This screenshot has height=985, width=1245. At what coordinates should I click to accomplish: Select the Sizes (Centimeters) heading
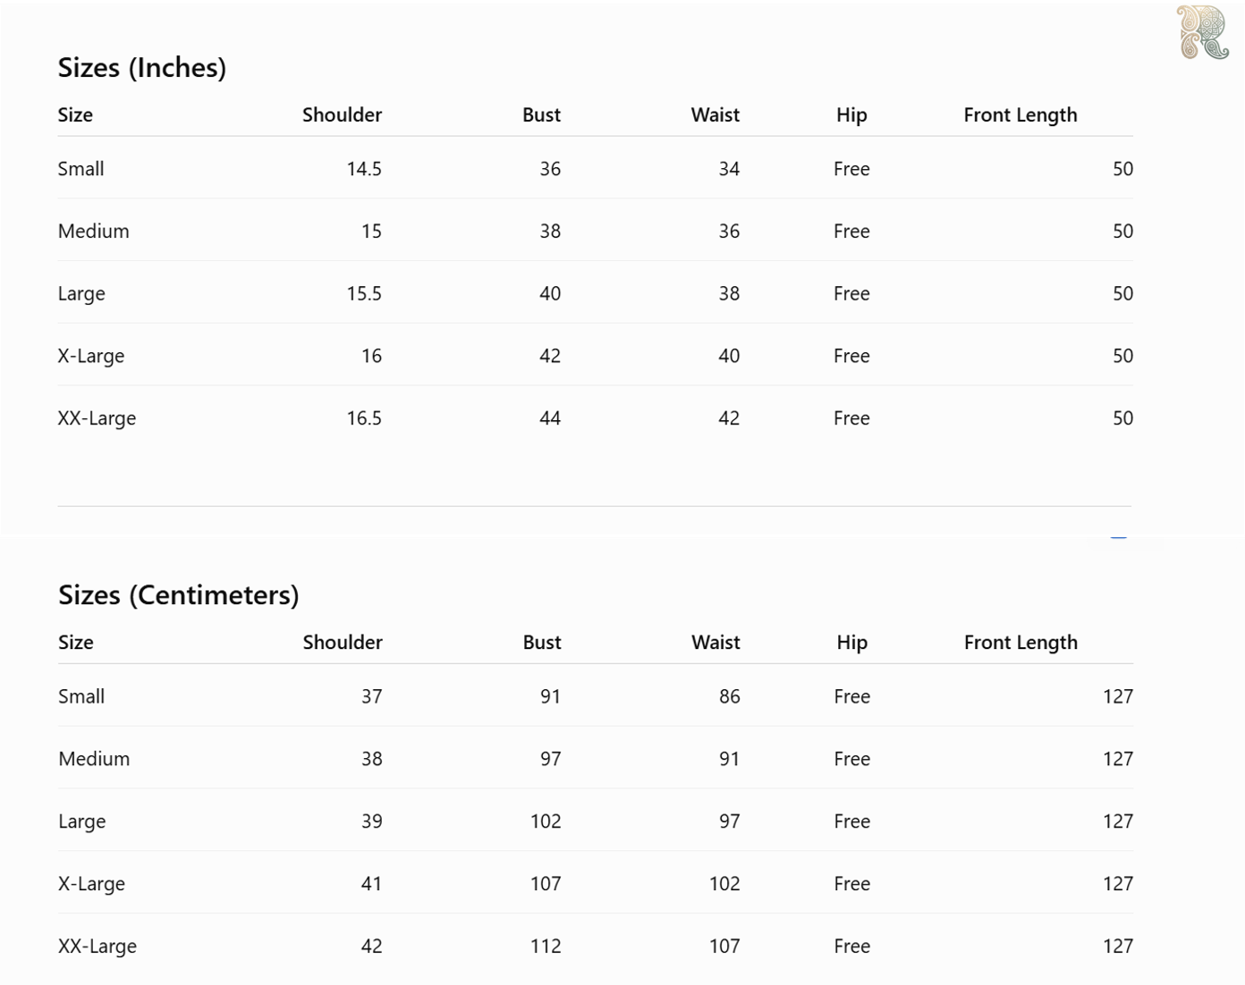click(179, 595)
